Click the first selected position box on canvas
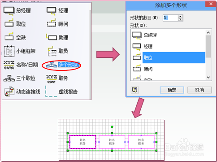This screenshot has height=162, width=217. click(x=82, y=142)
